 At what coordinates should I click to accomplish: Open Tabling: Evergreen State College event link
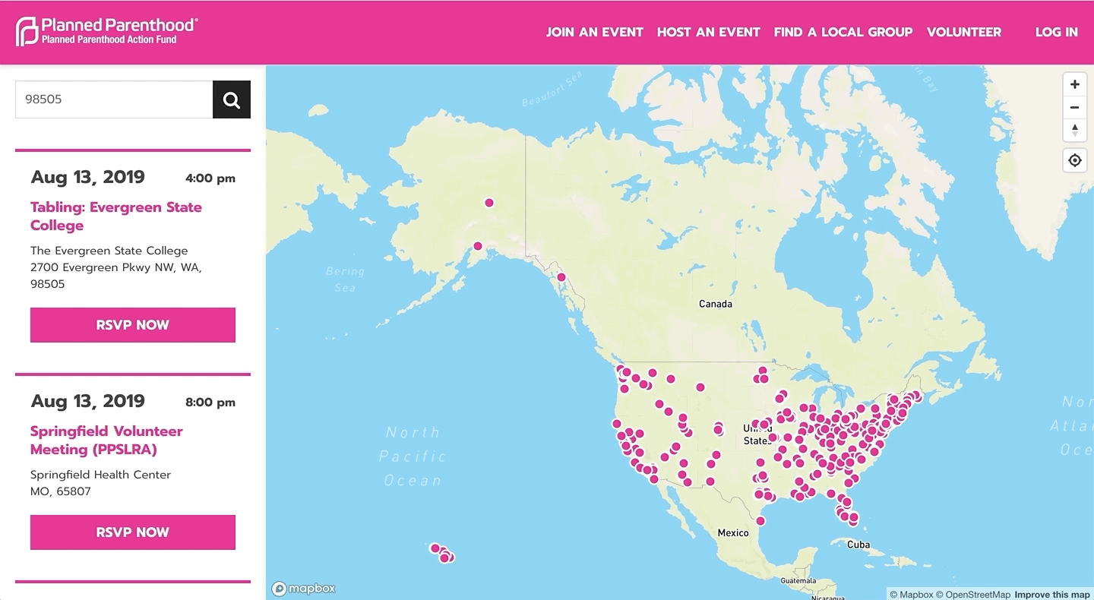coord(116,216)
